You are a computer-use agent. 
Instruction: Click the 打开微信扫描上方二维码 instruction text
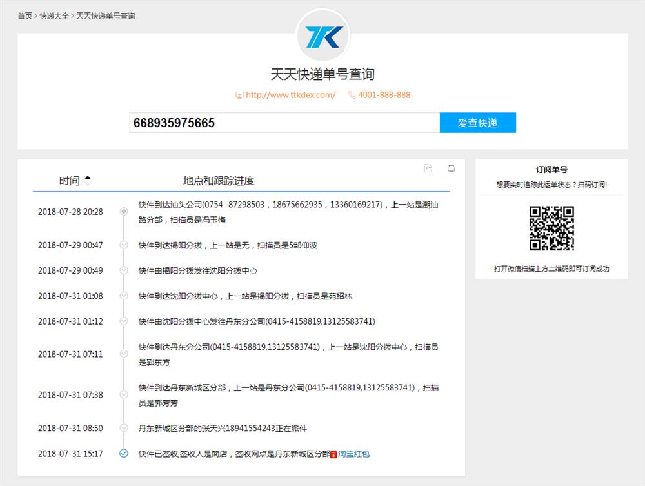[551, 268]
